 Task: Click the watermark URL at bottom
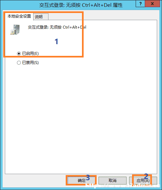pos(123,185)
